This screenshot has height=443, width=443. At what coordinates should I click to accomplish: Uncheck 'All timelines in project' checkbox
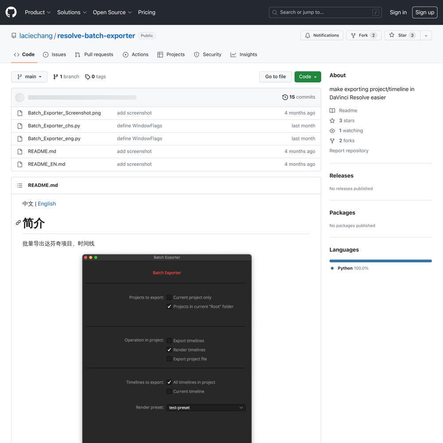coord(169,382)
